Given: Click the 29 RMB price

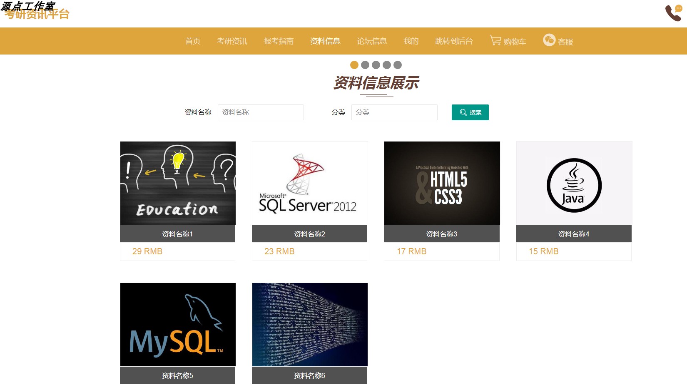Looking at the screenshot, I should (147, 251).
